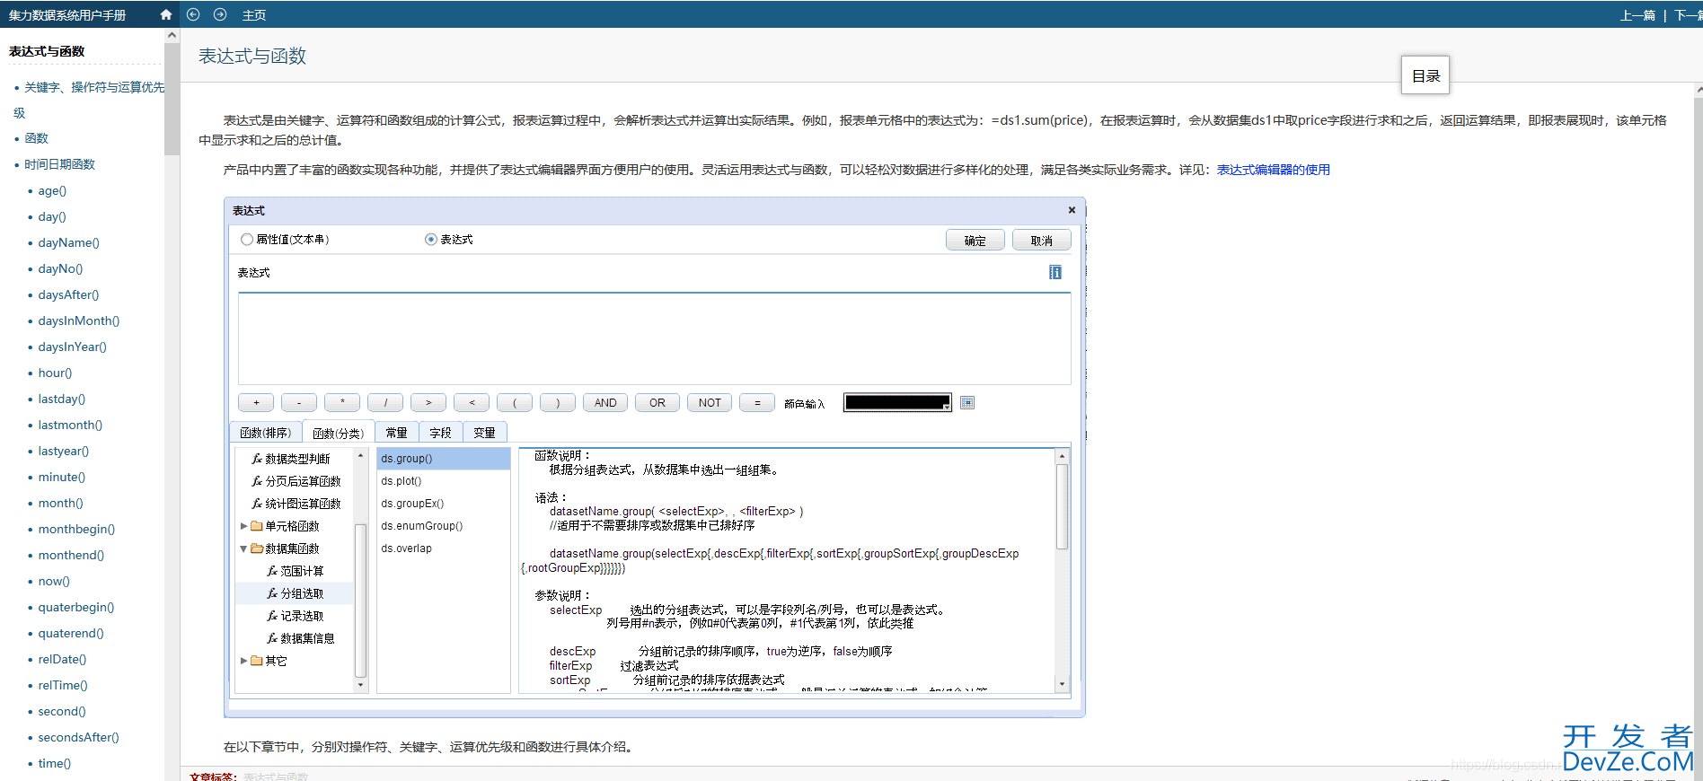Select 数据类型判断 in function tree
Viewport: 1703px width, 781px height.
(x=297, y=459)
